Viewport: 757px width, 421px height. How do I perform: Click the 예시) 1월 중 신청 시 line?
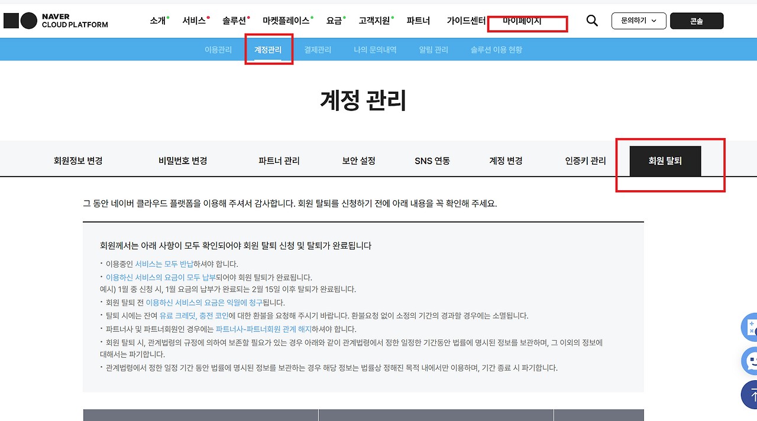(x=228, y=289)
